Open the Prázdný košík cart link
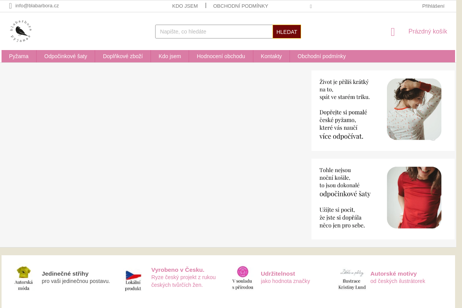462x308 pixels. [x=428, y=32]
